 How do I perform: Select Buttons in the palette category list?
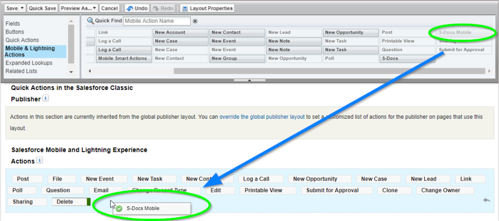tap(15, 32)
